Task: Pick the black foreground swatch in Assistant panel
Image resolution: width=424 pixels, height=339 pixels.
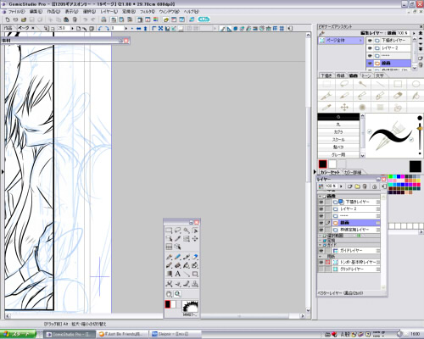Action: (323, 164)
